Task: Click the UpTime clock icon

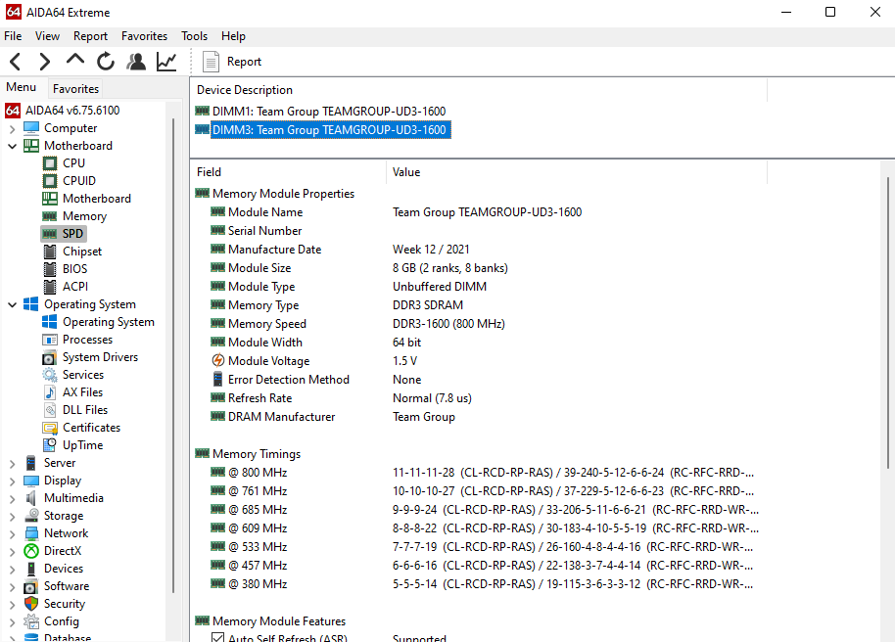Action: [50, 445]
